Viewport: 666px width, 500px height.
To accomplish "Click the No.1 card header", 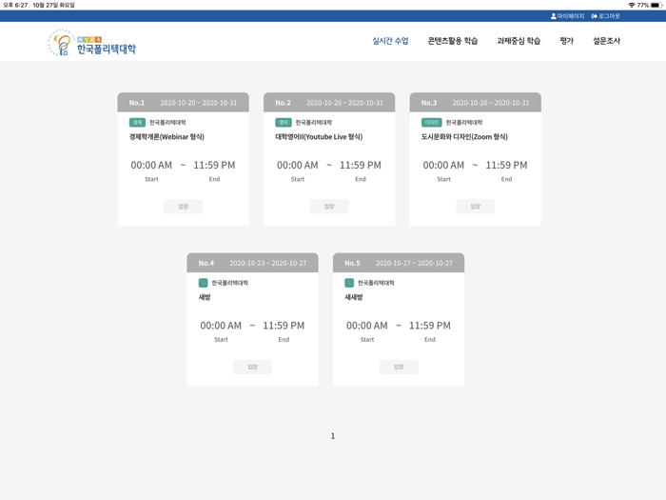I will pos(183,103).
